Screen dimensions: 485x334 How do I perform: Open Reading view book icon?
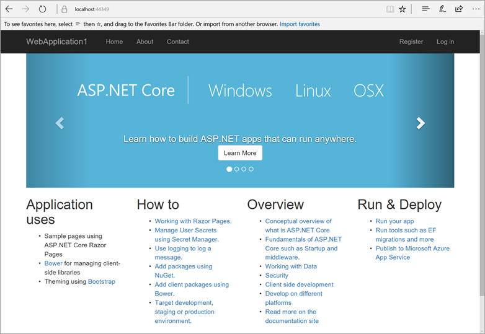tap(390, 9)
